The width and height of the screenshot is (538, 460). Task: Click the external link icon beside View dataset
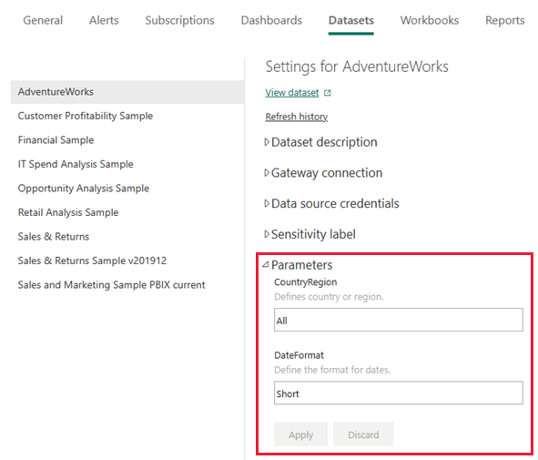click(328, 93)
